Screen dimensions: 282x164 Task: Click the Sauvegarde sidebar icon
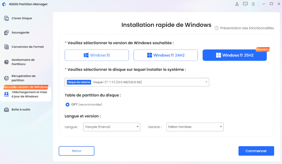7,33
